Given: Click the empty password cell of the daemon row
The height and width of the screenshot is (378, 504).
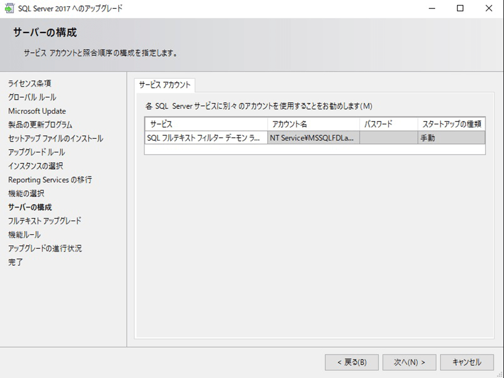Looking at the screenshot, I should point(389,138).
